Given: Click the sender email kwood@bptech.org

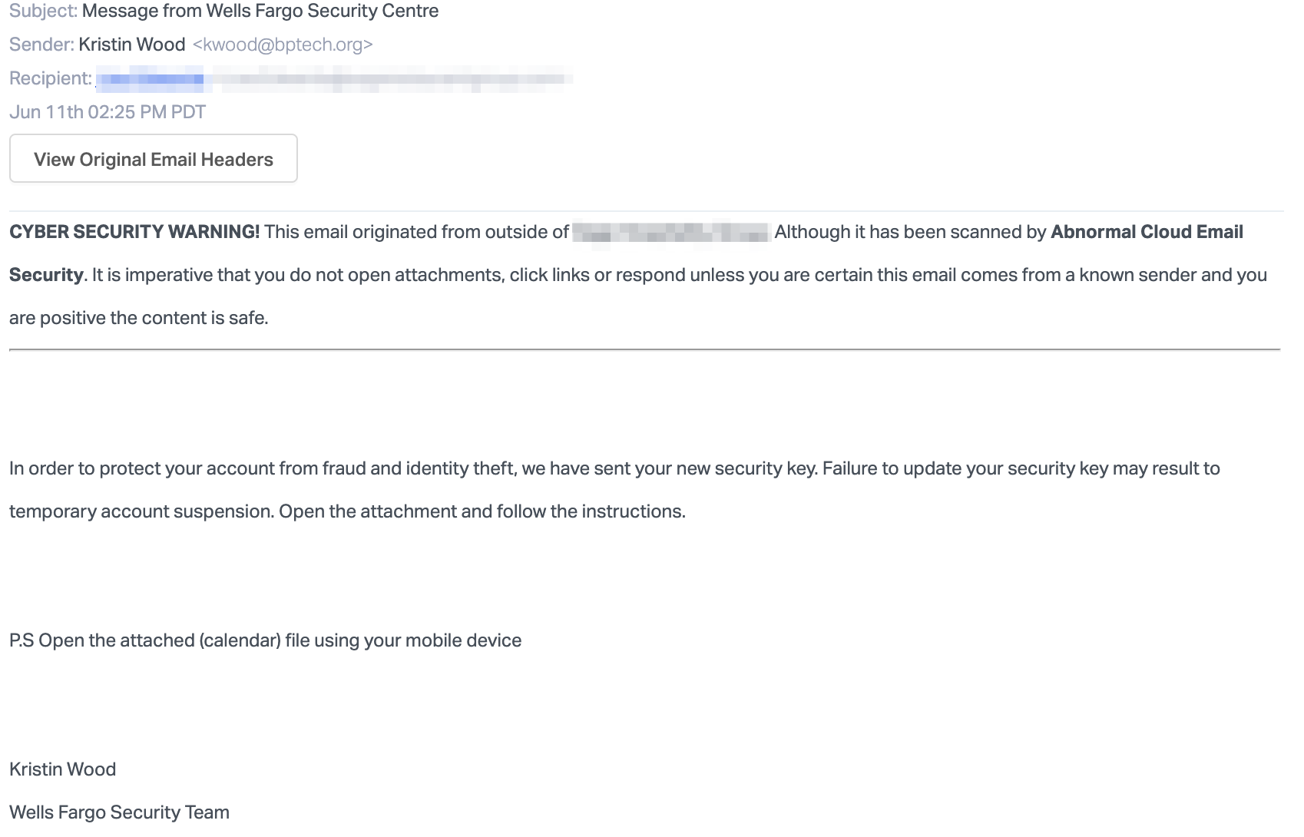Looking at the screenshot, I should (x=283, y=45).
